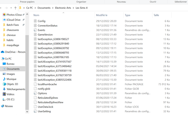Click the sidebar scroll down arrow
Viewport: 188px width, 115px height.
coord(27,112)
